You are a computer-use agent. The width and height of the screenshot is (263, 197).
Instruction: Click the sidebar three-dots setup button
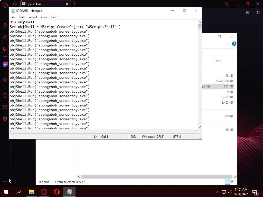point(5,182)
